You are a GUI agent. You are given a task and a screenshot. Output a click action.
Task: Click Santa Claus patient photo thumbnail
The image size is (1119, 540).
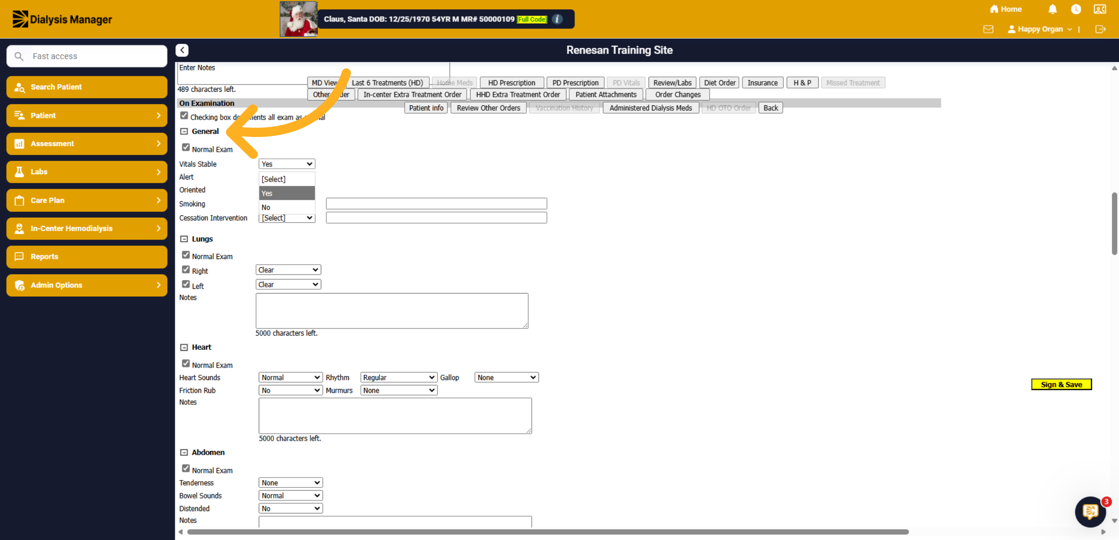point(298,19)
